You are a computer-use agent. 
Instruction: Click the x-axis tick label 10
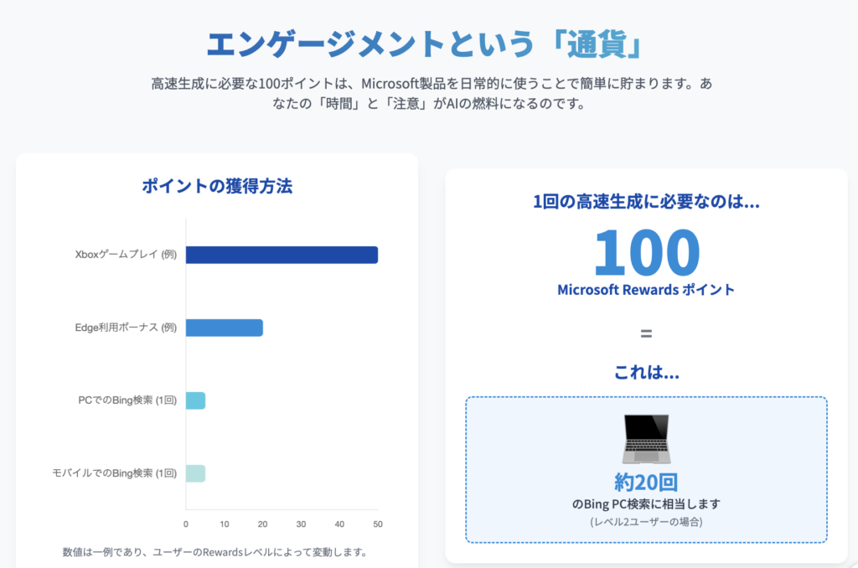pos(225,524)
